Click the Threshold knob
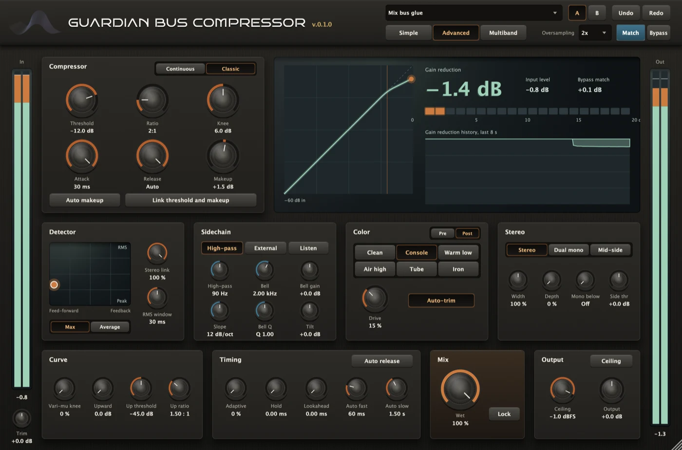 [x=82, y=100]
